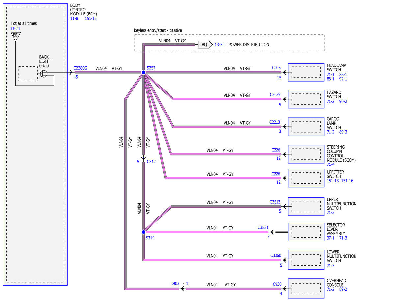The width and height of the screenshot is (395, 305).
Task: Open the 90-2 reference for Hazard Switch
Action: (343, 101)
